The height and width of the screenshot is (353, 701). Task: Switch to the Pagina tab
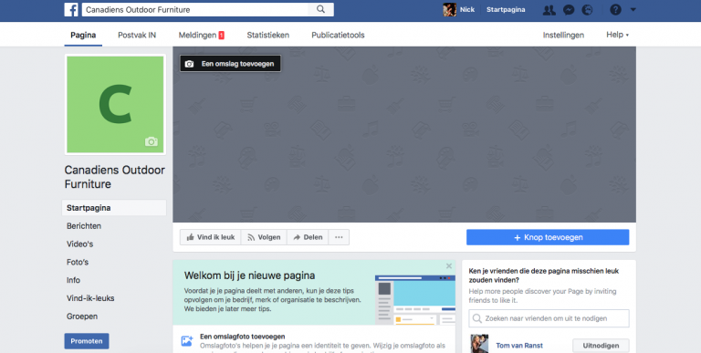[x=83, y=35]
